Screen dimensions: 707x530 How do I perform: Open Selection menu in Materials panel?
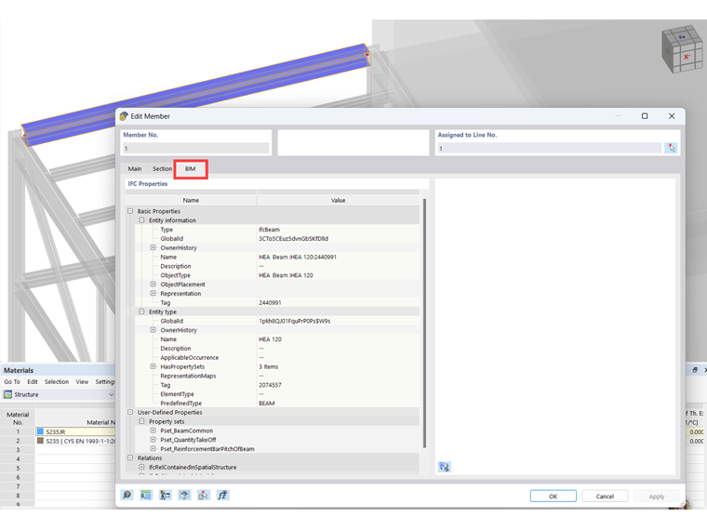click(57, 382)
